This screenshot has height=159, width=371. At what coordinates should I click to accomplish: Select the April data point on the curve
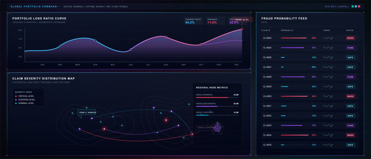pos(96,41)
